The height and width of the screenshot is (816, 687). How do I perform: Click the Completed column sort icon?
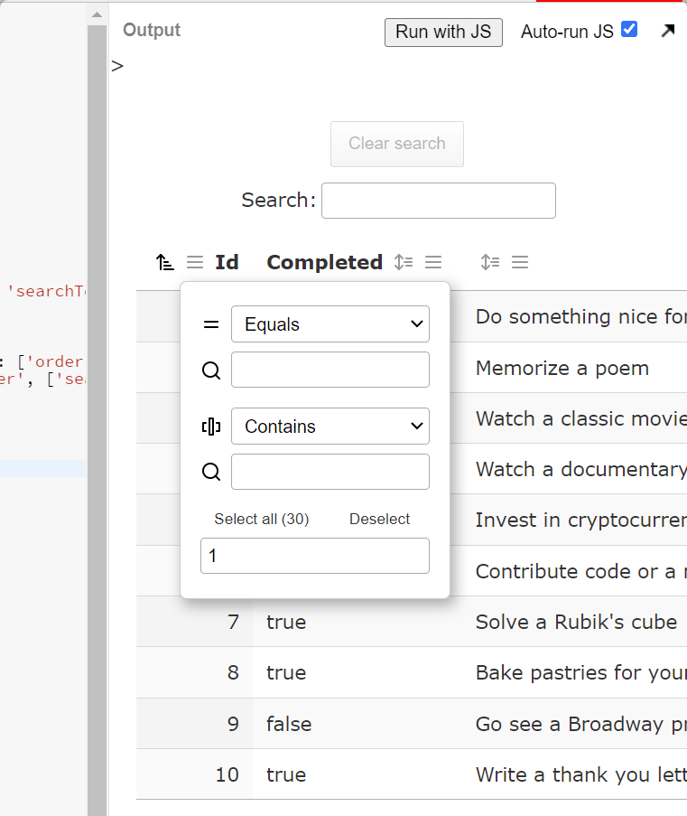pos(403,263)
